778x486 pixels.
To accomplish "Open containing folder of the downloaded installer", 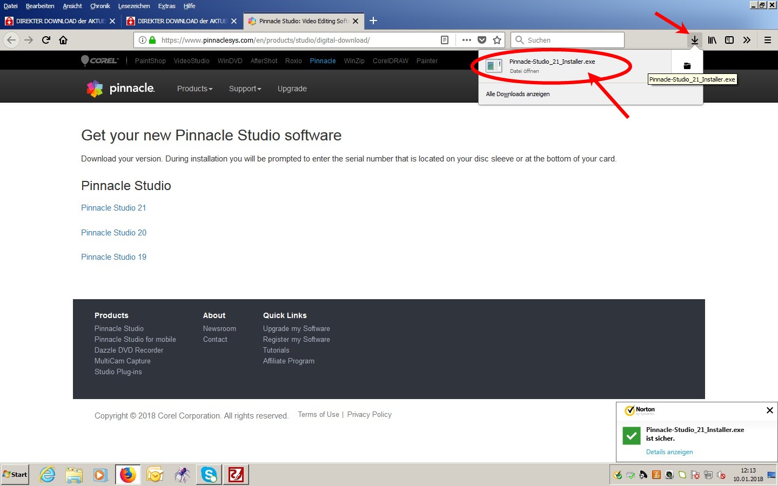I will point(687,66).
